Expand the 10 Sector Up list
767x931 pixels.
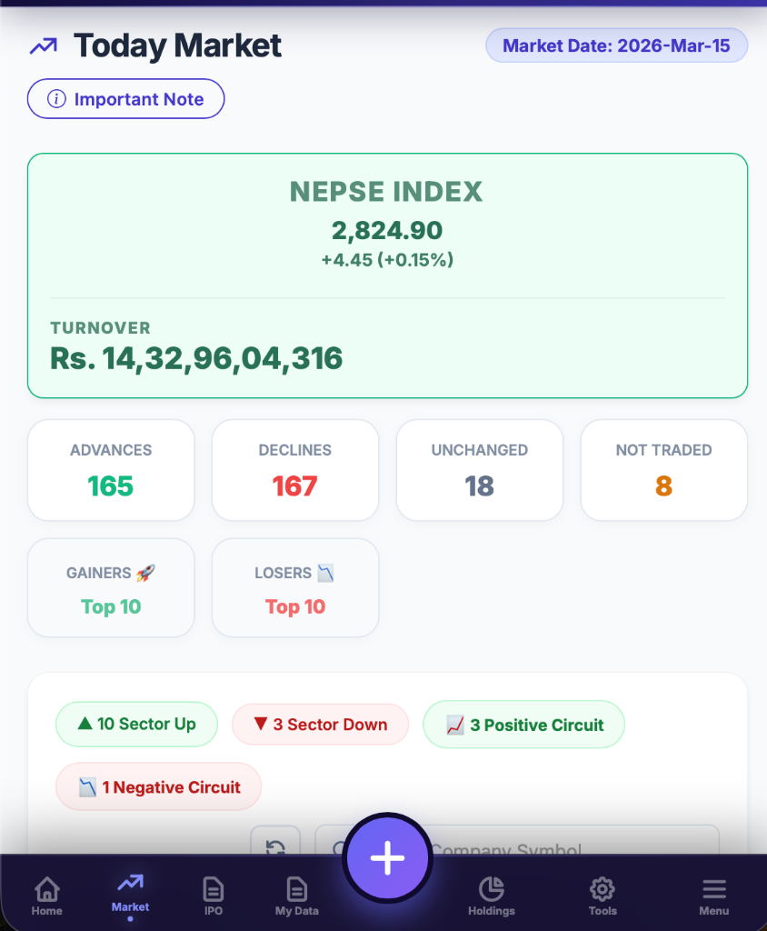click(x=136, y=724)
